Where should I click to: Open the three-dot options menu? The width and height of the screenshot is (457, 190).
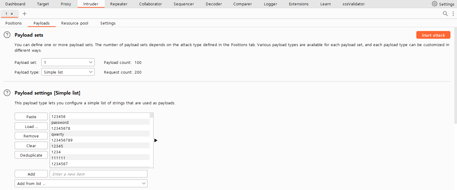[x=453, y=14]
